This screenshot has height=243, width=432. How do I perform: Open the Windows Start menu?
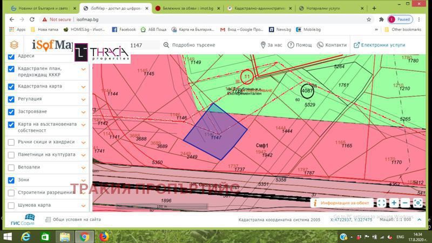pos(8,237)
